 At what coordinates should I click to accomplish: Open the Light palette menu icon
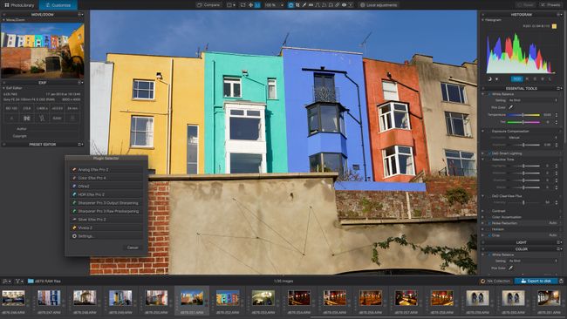click(x=559, y=242)
